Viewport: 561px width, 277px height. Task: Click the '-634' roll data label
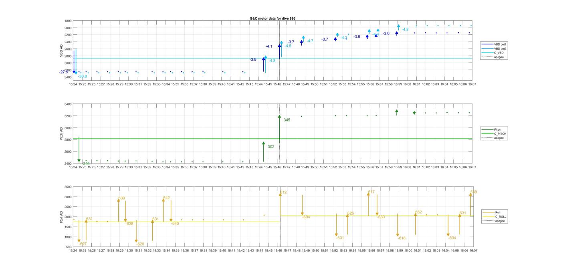pyautogui.click(x=452, y=238)
